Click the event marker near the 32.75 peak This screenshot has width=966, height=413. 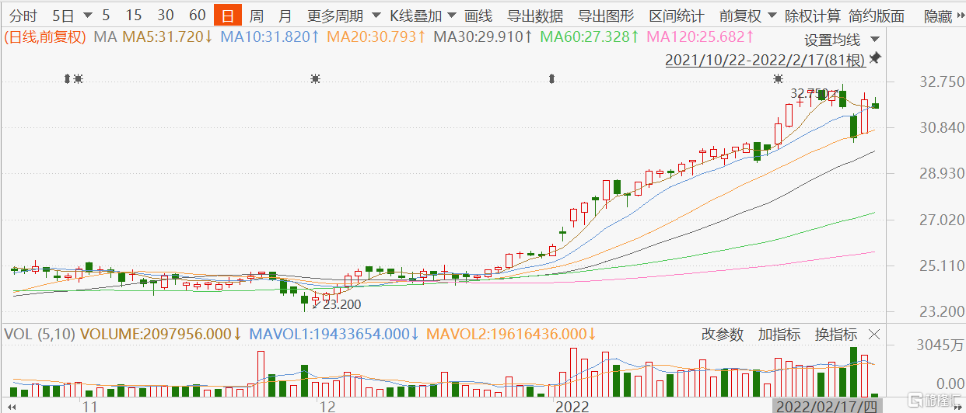[x=778, y=78]
